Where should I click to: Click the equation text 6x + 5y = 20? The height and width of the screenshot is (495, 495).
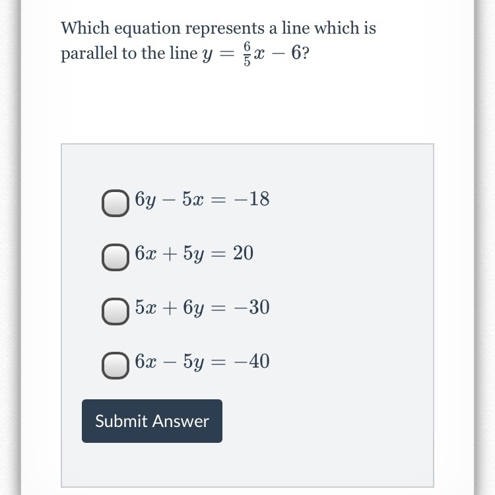193,253
